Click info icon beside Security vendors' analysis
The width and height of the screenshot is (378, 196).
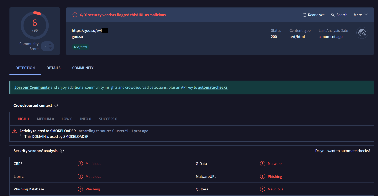[62, 150]
